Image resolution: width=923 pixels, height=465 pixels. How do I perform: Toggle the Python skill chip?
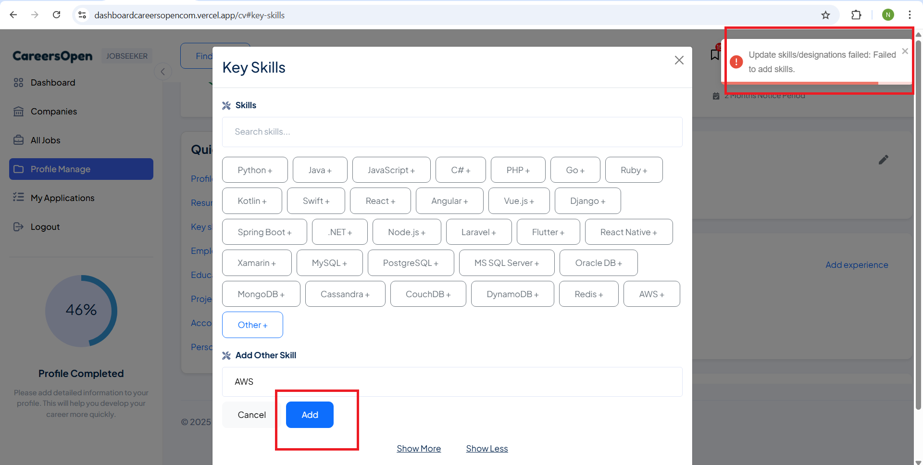point(255,170)
